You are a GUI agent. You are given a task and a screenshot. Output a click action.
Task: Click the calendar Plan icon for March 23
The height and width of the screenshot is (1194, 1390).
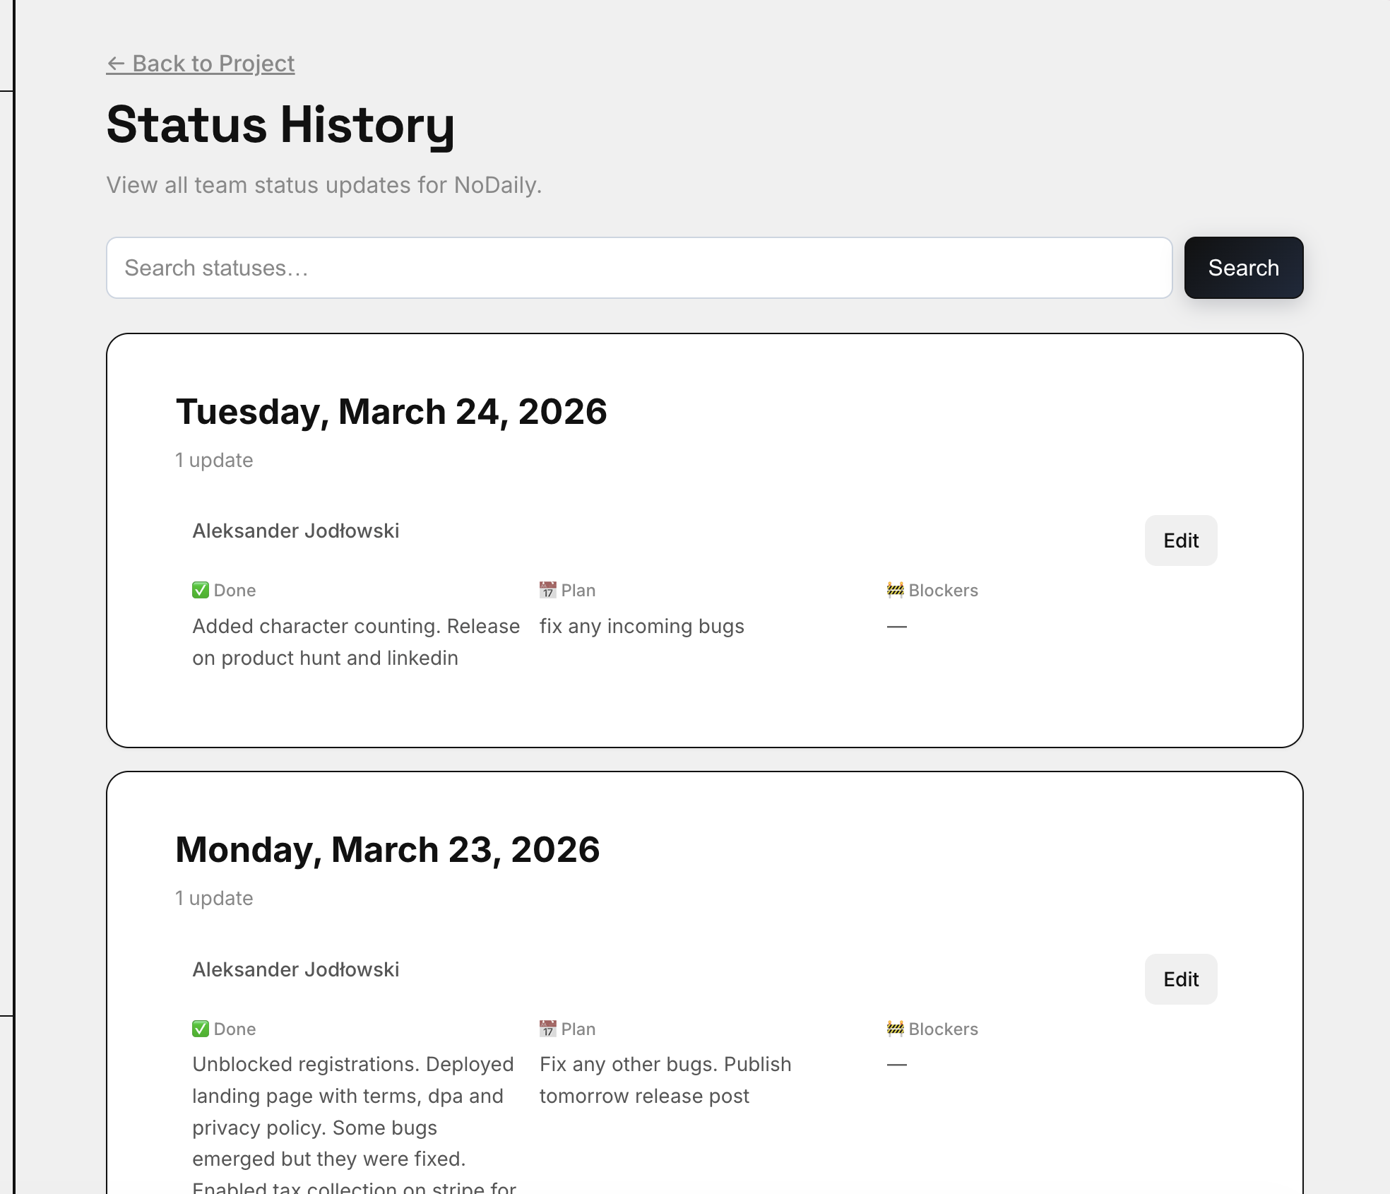pyautogui.click(x=547, y=1029)
